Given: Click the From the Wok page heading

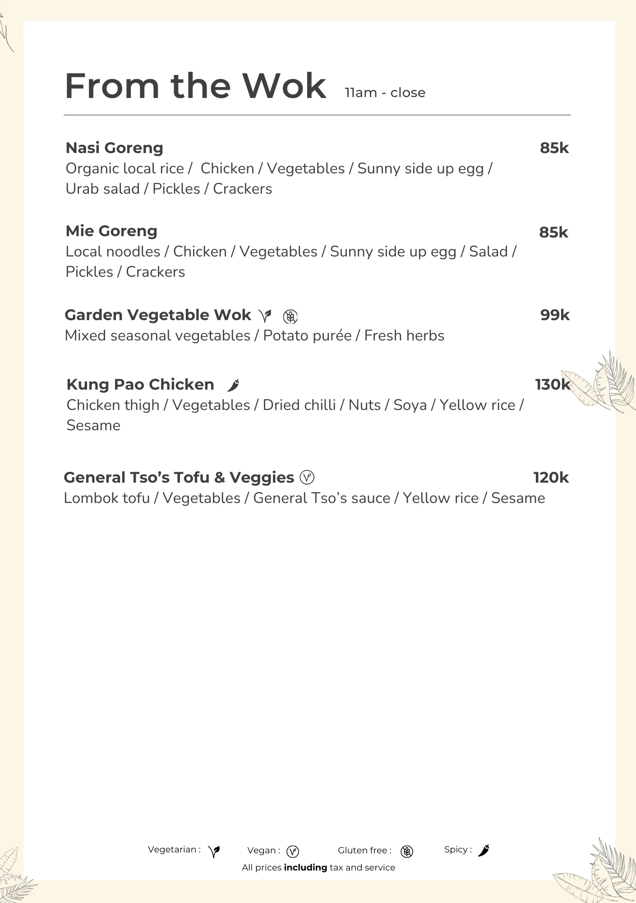Looking at the screenshot, I should 195,86.
